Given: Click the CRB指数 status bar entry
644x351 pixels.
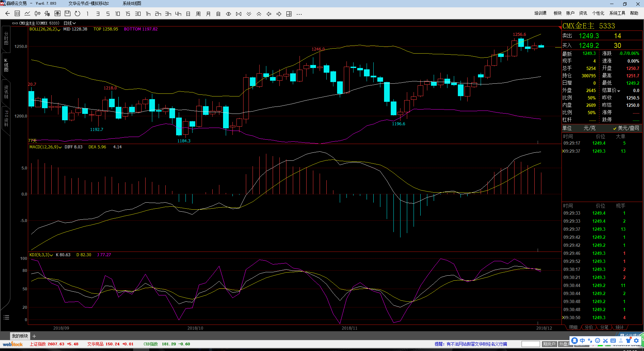Looking at the screenshot, I should tap(167, 344).
